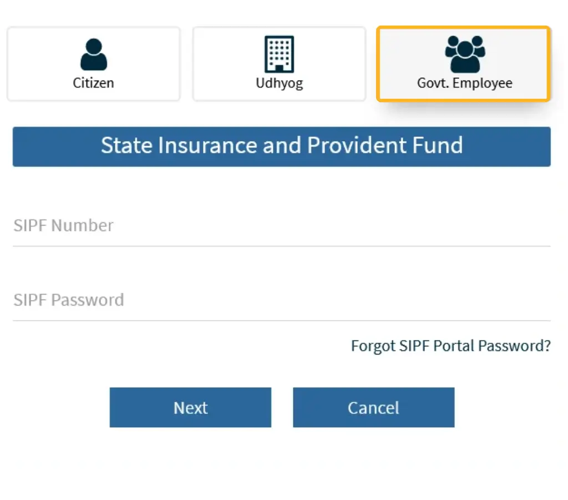Click the State Insurance and Provident Fund banner

coord(282,146)
